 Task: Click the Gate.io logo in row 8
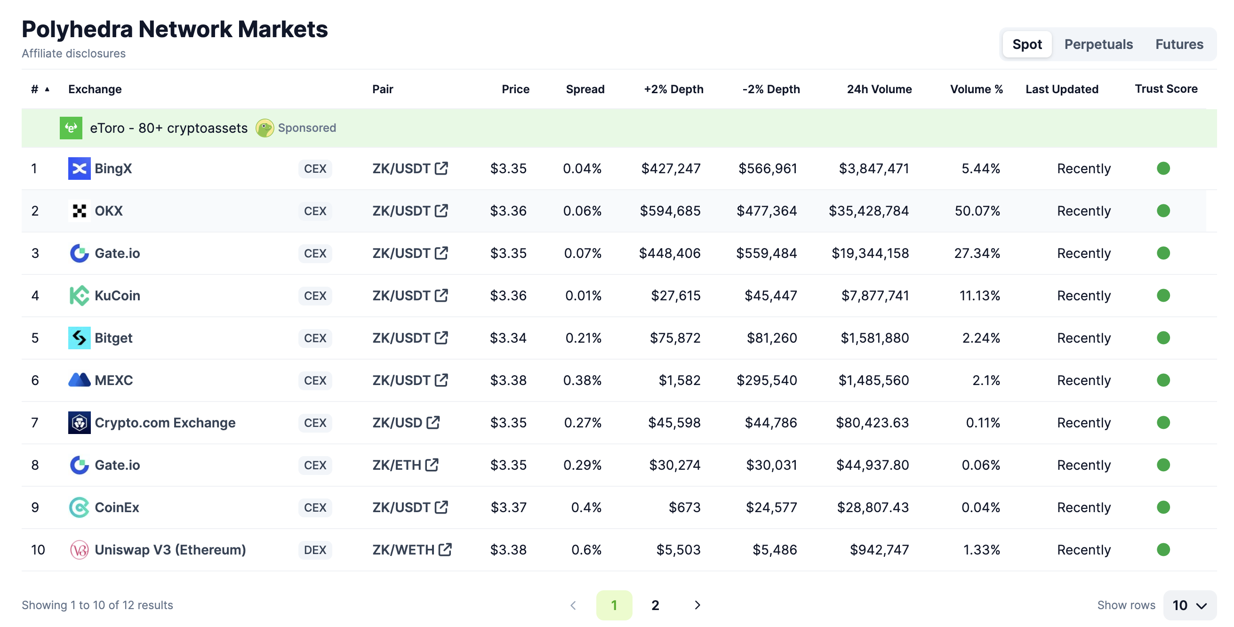(x=79, y=465)
